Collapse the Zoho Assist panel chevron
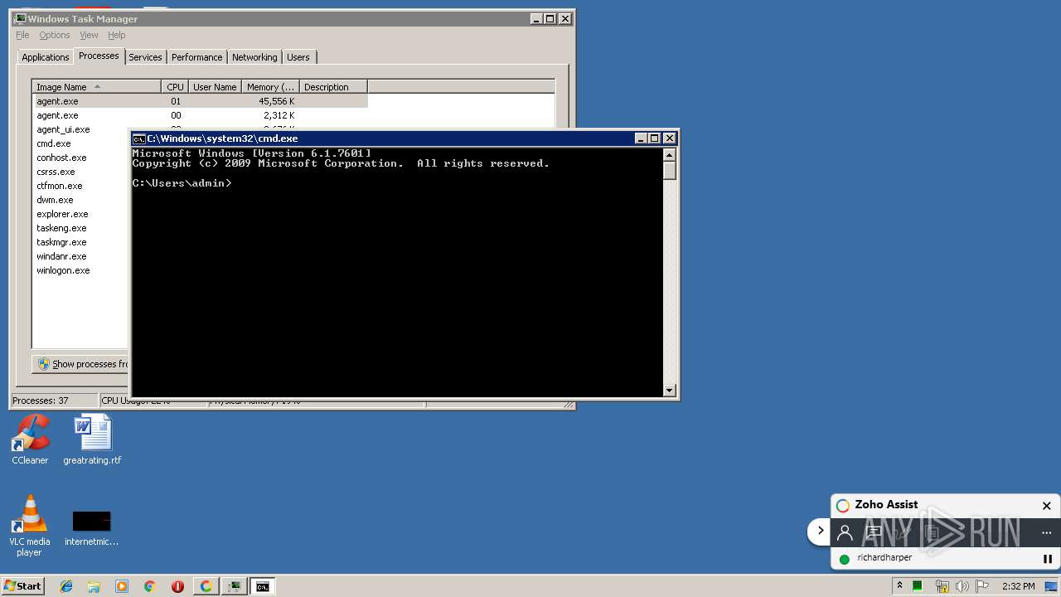 (x=820, y=531)
